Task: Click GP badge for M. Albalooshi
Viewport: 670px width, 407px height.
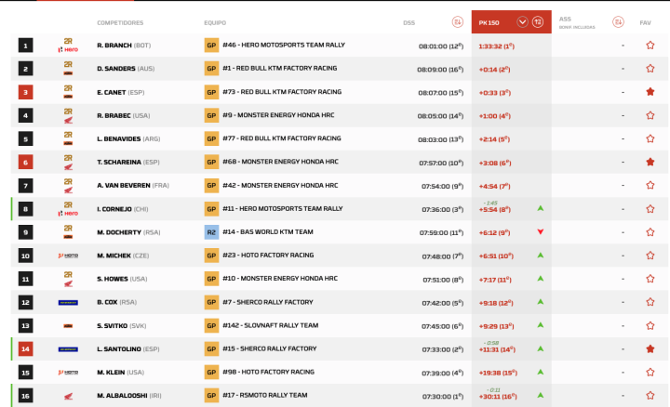Action: coord(211,396)
